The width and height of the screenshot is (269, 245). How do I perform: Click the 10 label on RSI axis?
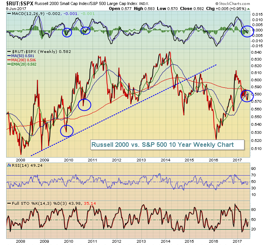click(x=253, y=195)
